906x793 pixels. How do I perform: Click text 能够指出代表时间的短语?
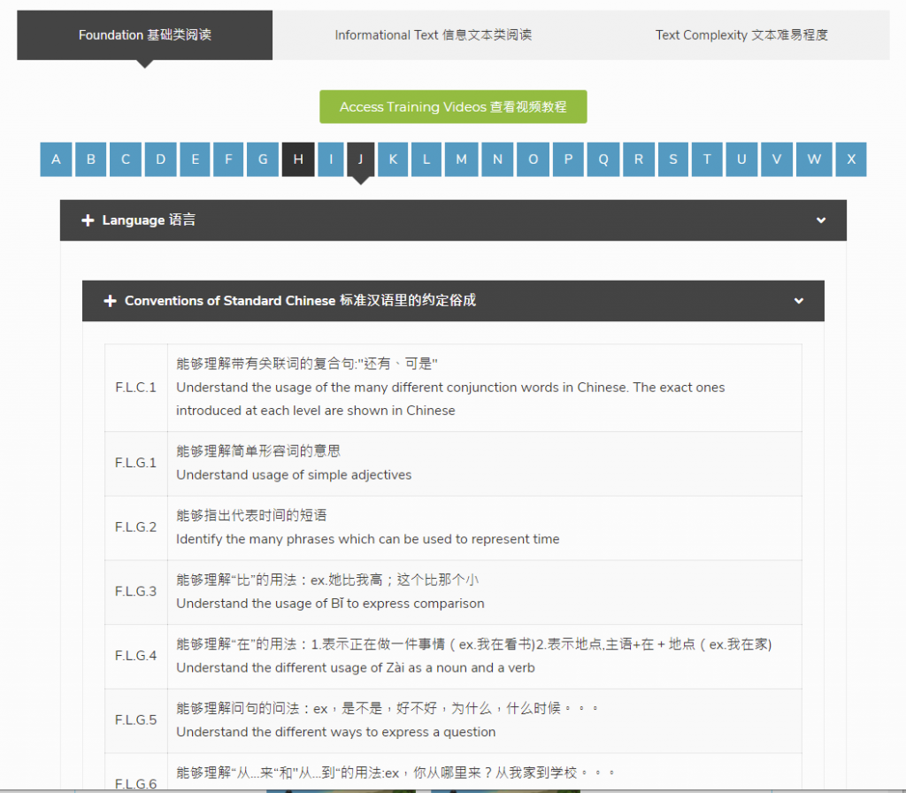click(252, 515)
